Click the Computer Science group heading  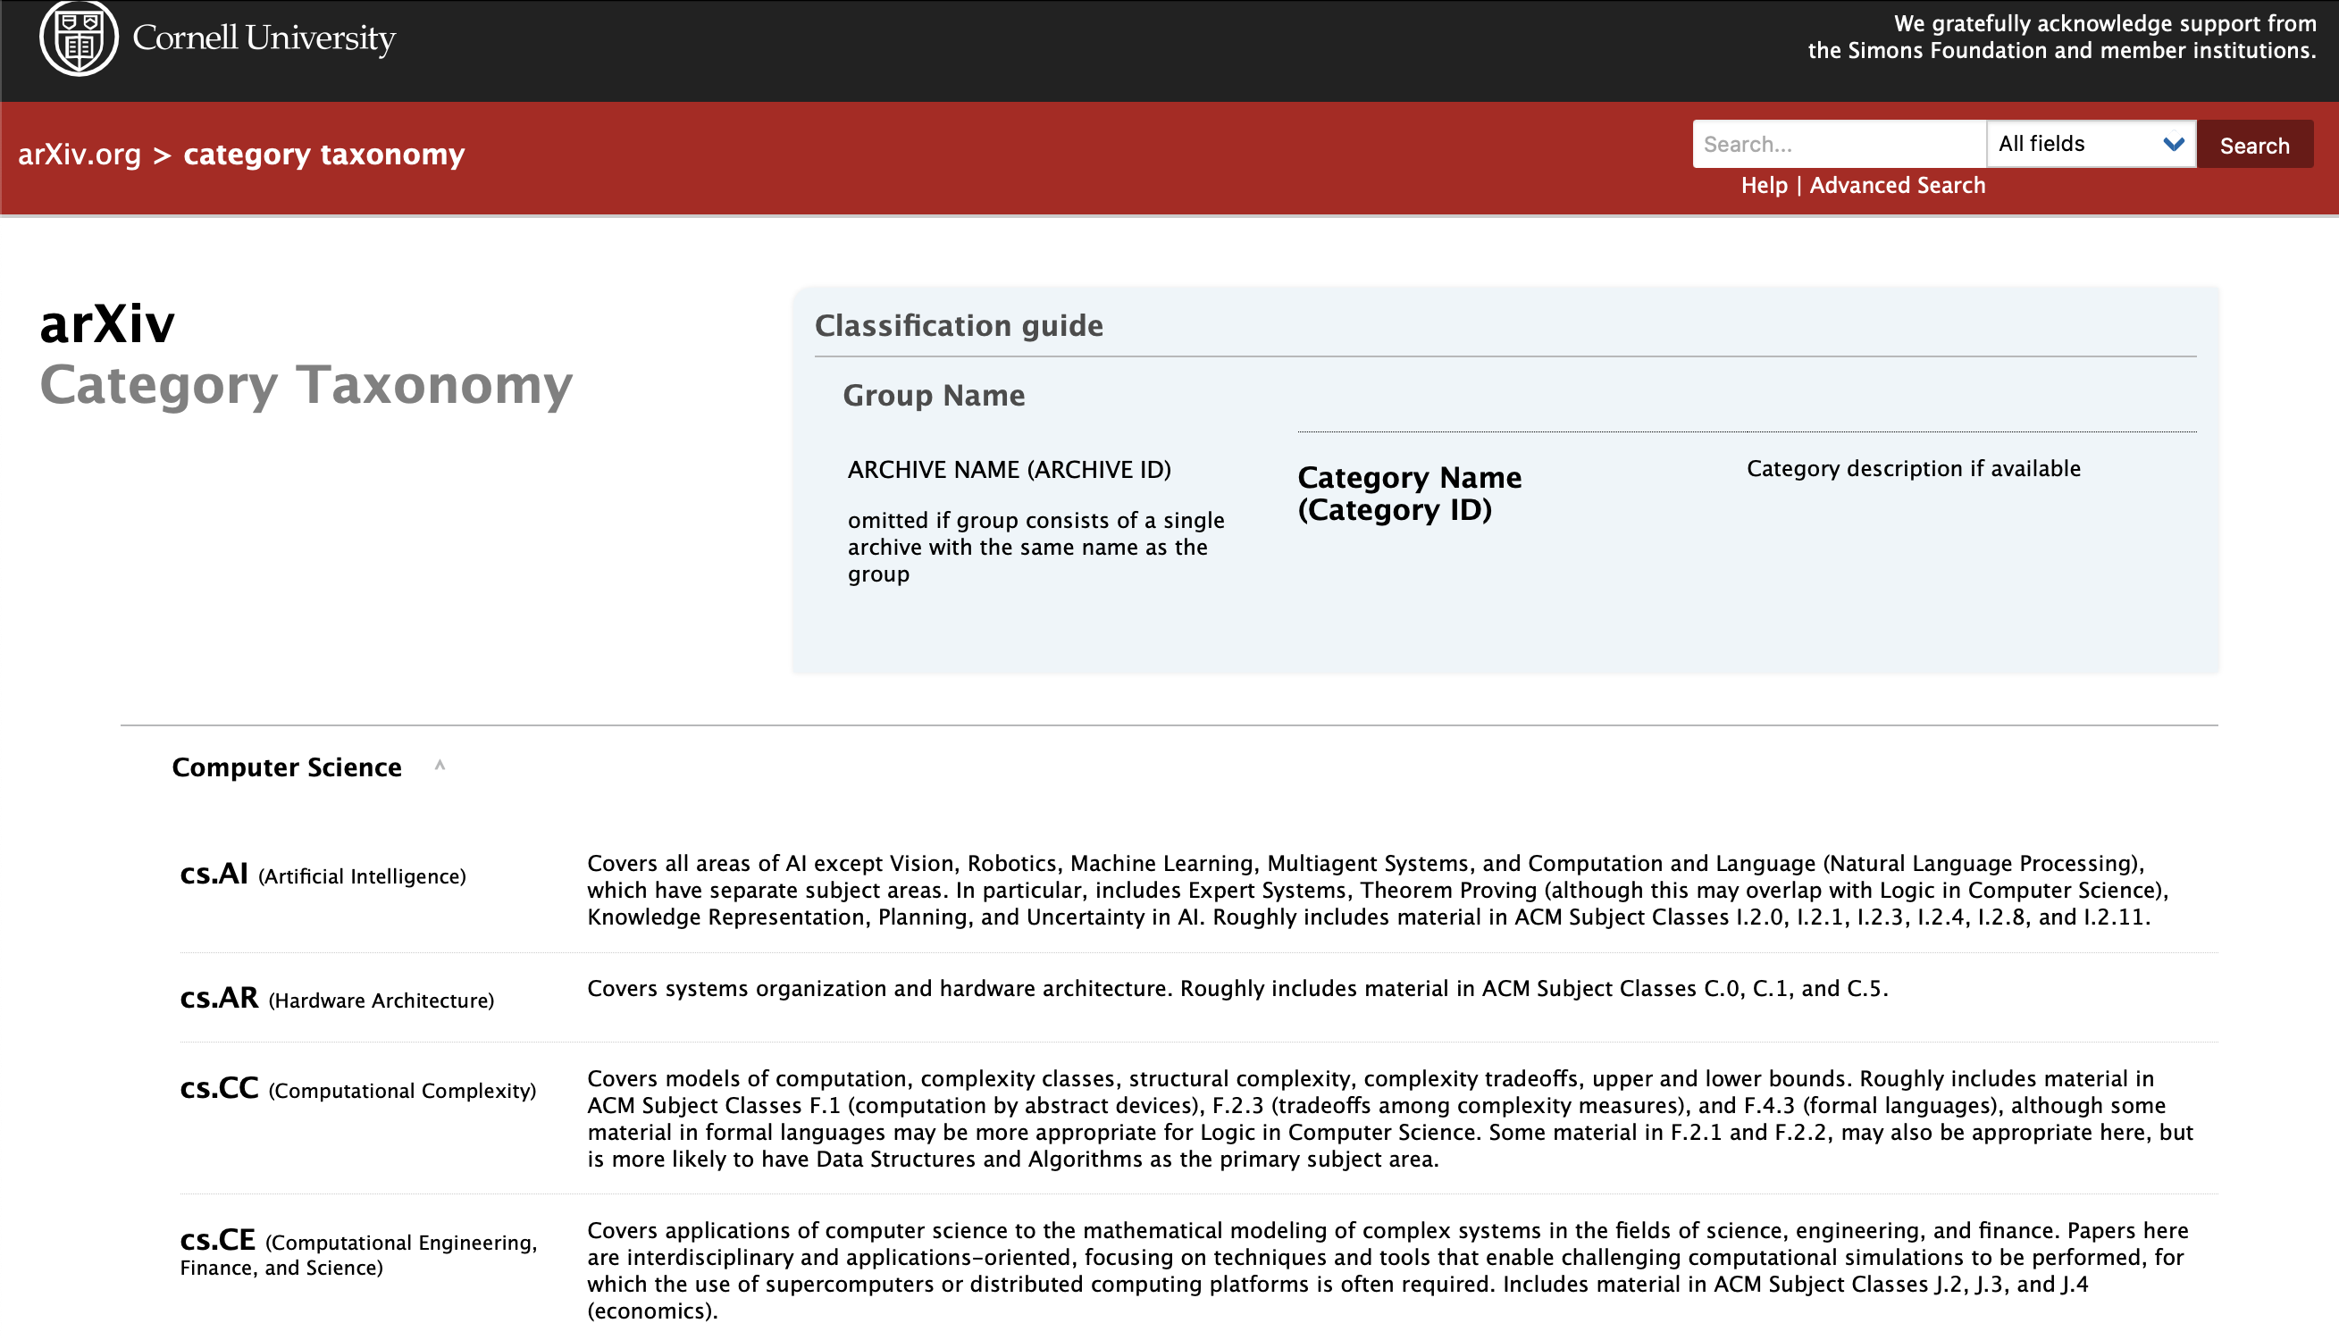286,767
